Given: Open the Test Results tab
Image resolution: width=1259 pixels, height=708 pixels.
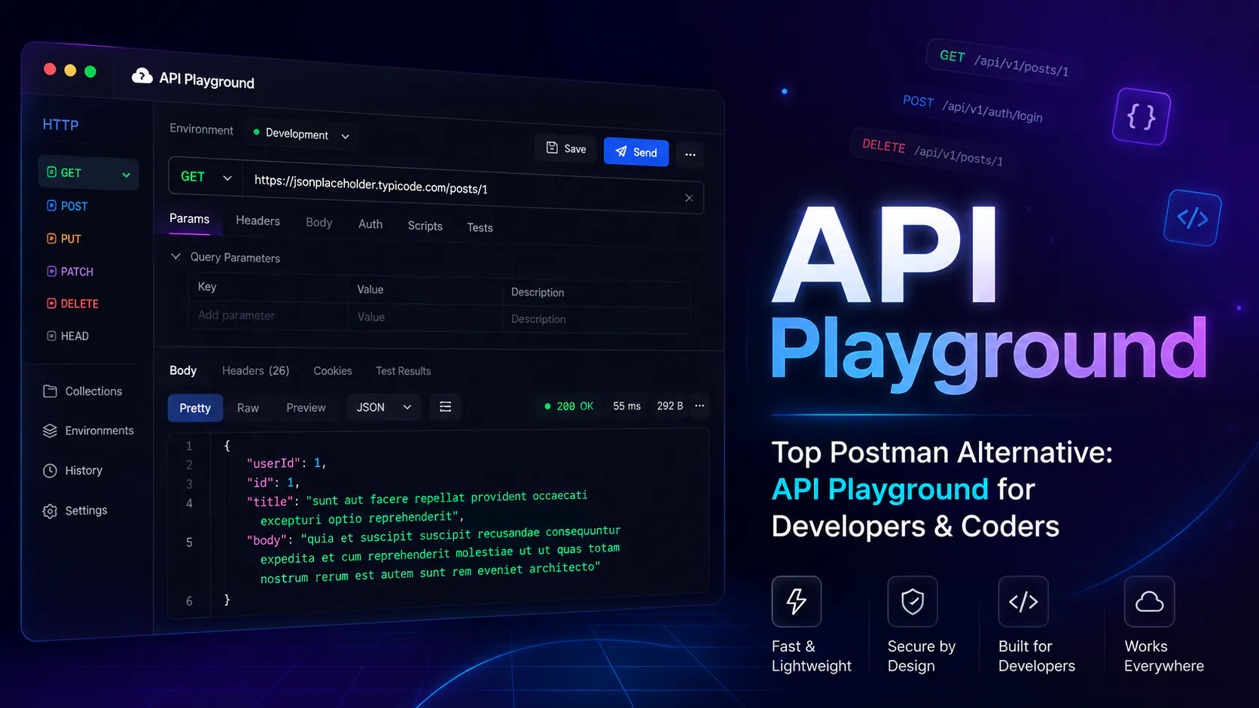Looking at the screenshot, I should coord(404,371).
